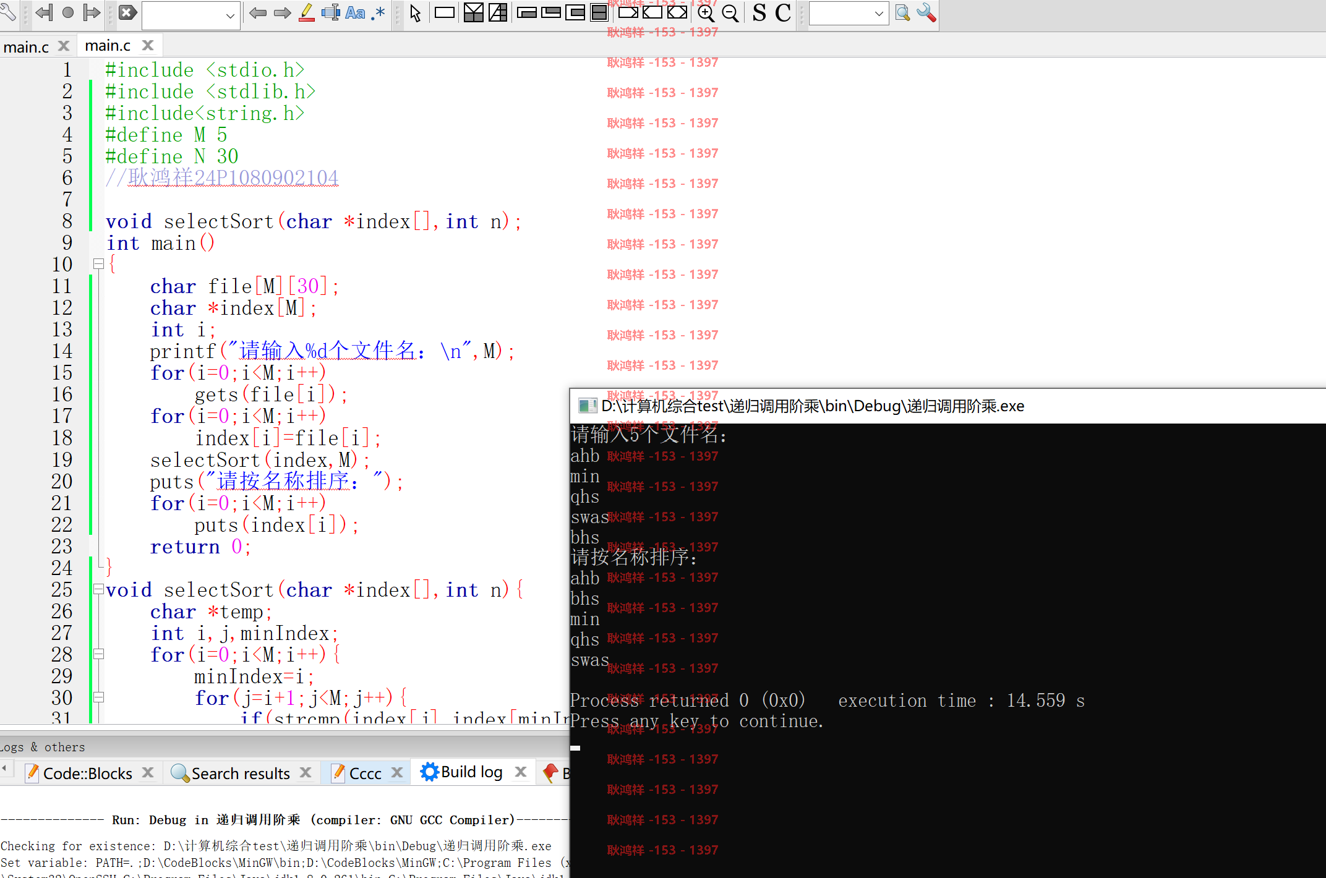This screenshot has height=878, width=1326.
Task: Click the zoom in magnifier icon
Action: point(706,13)
